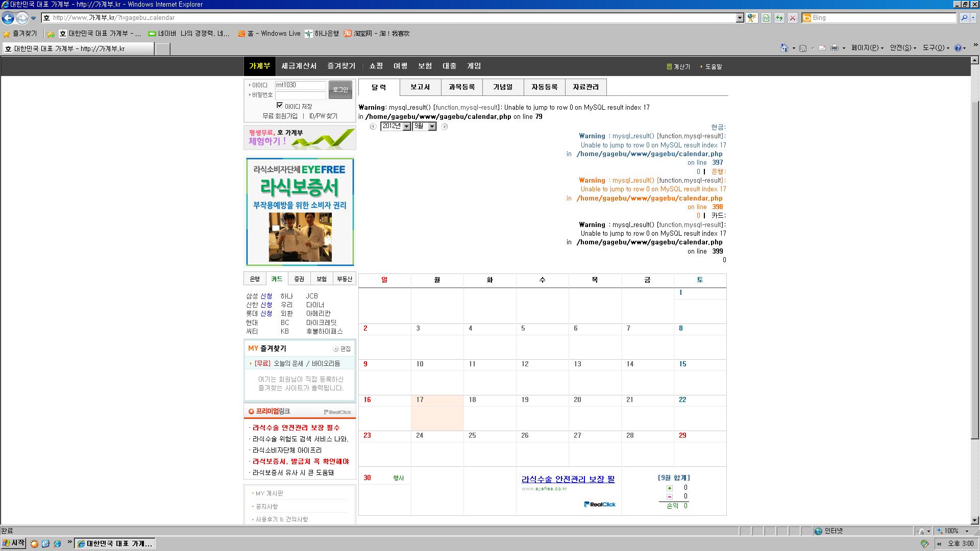Click 무료 회원가입 link

280,116
